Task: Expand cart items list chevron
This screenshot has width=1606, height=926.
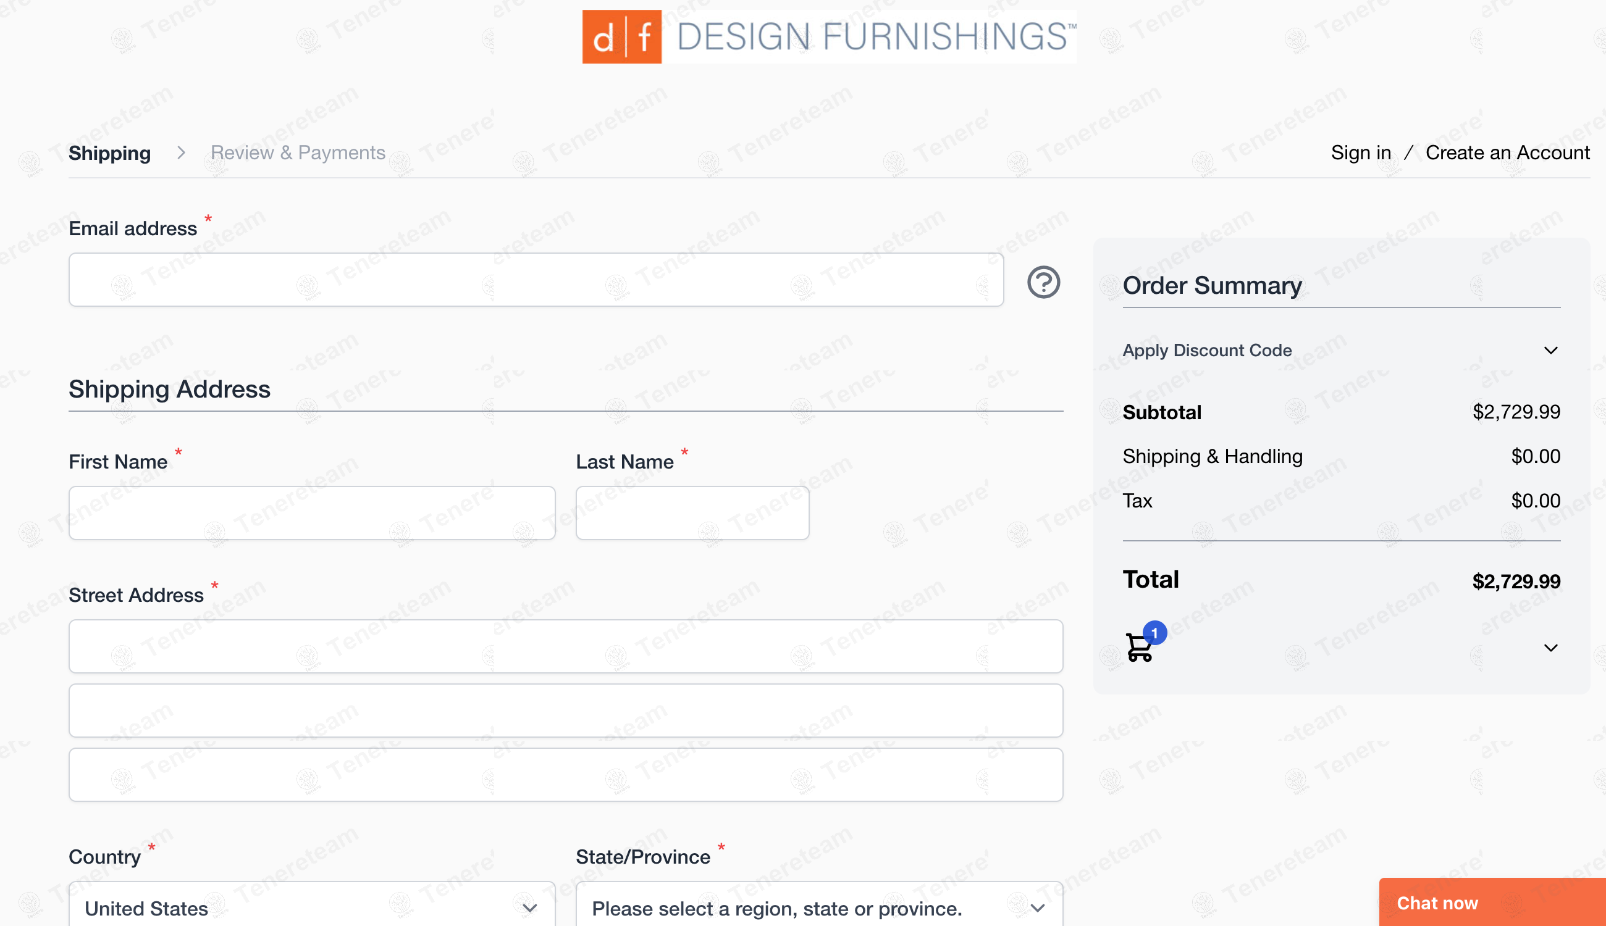Action: click(1551, 648)
